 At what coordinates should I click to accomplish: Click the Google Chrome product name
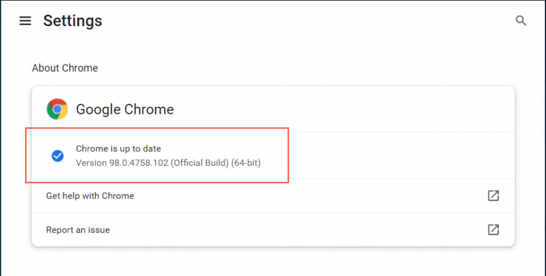point(125,109)
